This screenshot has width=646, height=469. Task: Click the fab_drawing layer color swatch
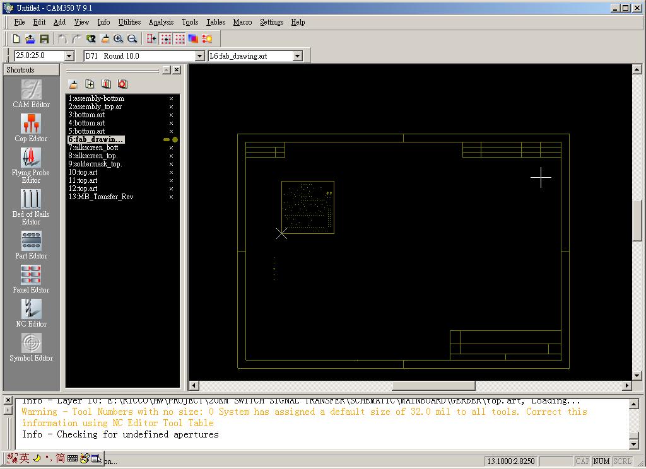pos(175,140)
